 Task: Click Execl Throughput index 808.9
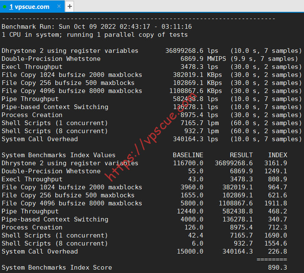(x=277, y=179)
